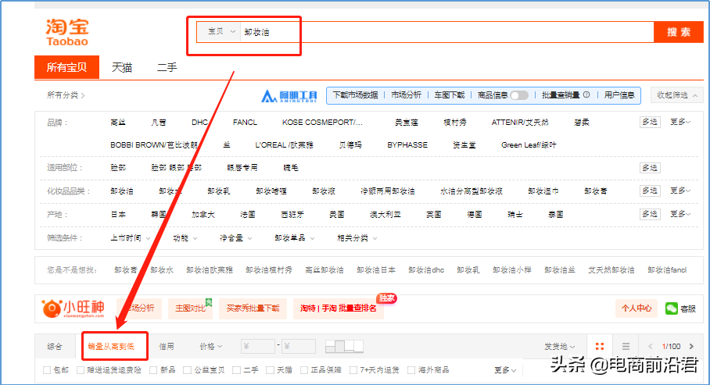This screenshot has width=710, height=385.
Task: Open the 上市时间 filter dropdown
Action: [129, 237]
